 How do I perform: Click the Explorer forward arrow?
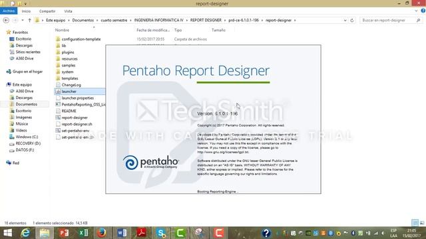(x=15, y=21)
